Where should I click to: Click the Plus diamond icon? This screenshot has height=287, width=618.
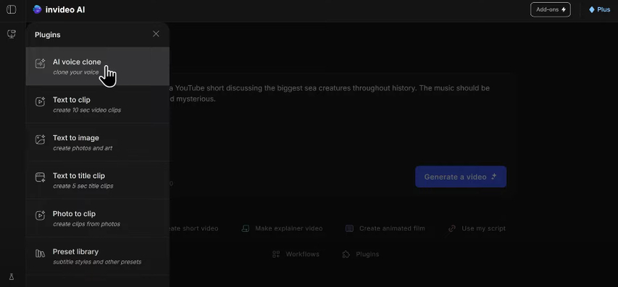click(592, 9)
